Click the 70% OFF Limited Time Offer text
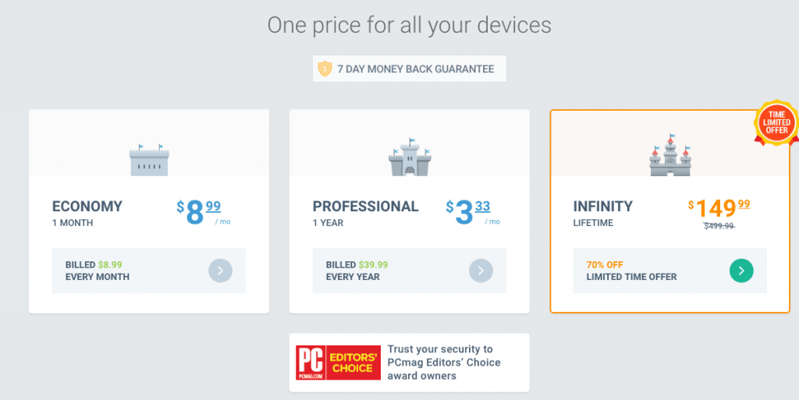Viewport: 799px width, 400px height. [x=631, y=271]
